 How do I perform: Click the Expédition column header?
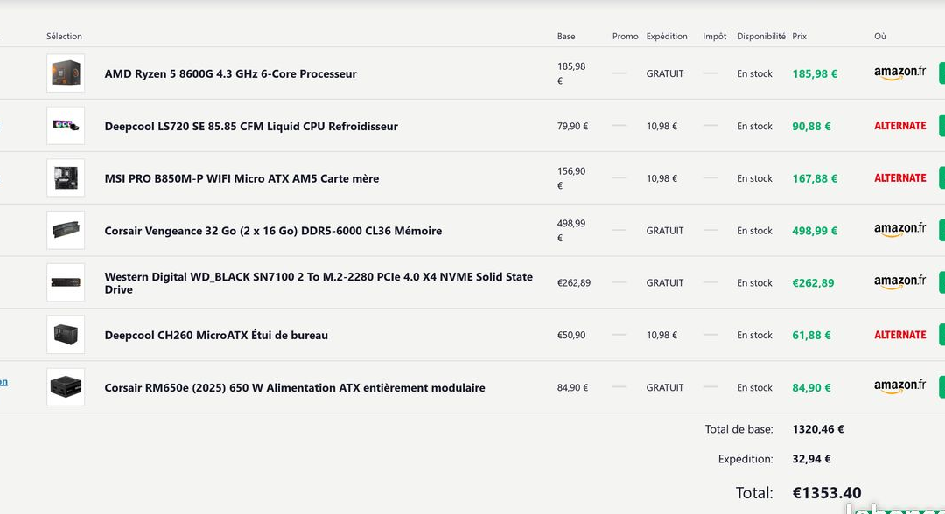(x=667, y=36)
